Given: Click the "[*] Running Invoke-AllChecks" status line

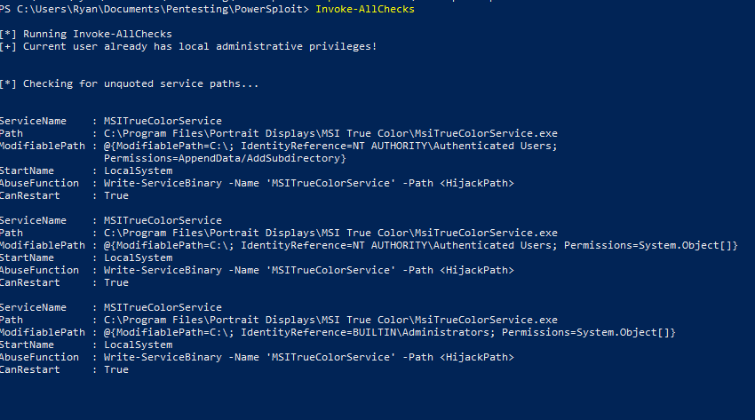Looking at the screenshot, I should pos(86,34).
